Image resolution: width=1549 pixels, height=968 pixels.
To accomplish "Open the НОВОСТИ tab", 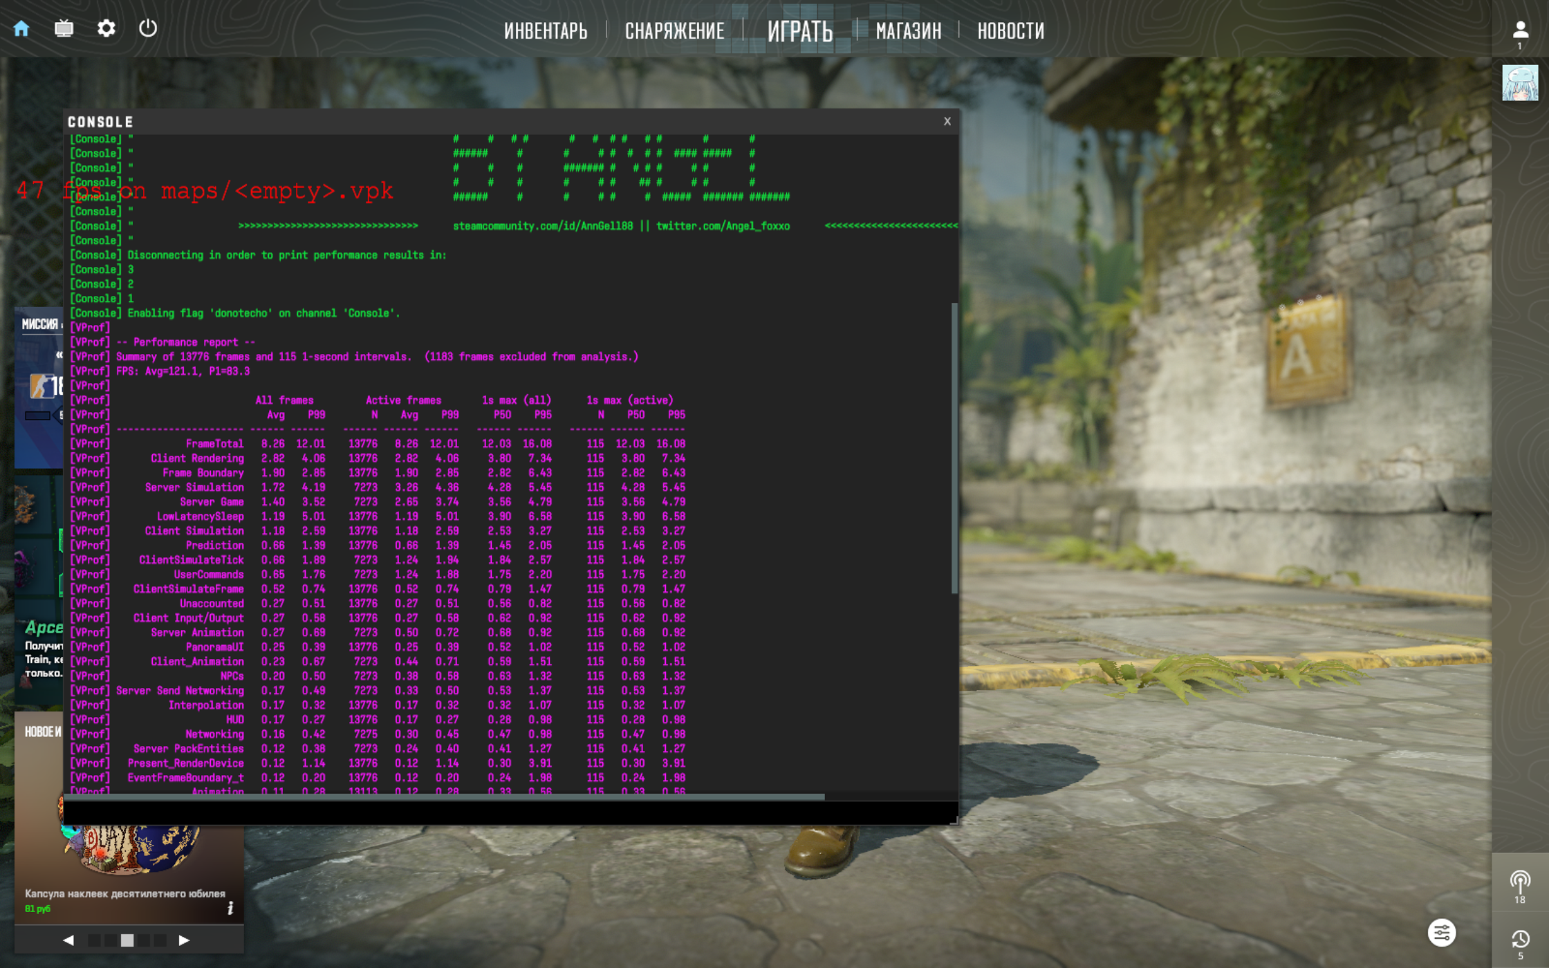I will click(x=1010, y=31).
